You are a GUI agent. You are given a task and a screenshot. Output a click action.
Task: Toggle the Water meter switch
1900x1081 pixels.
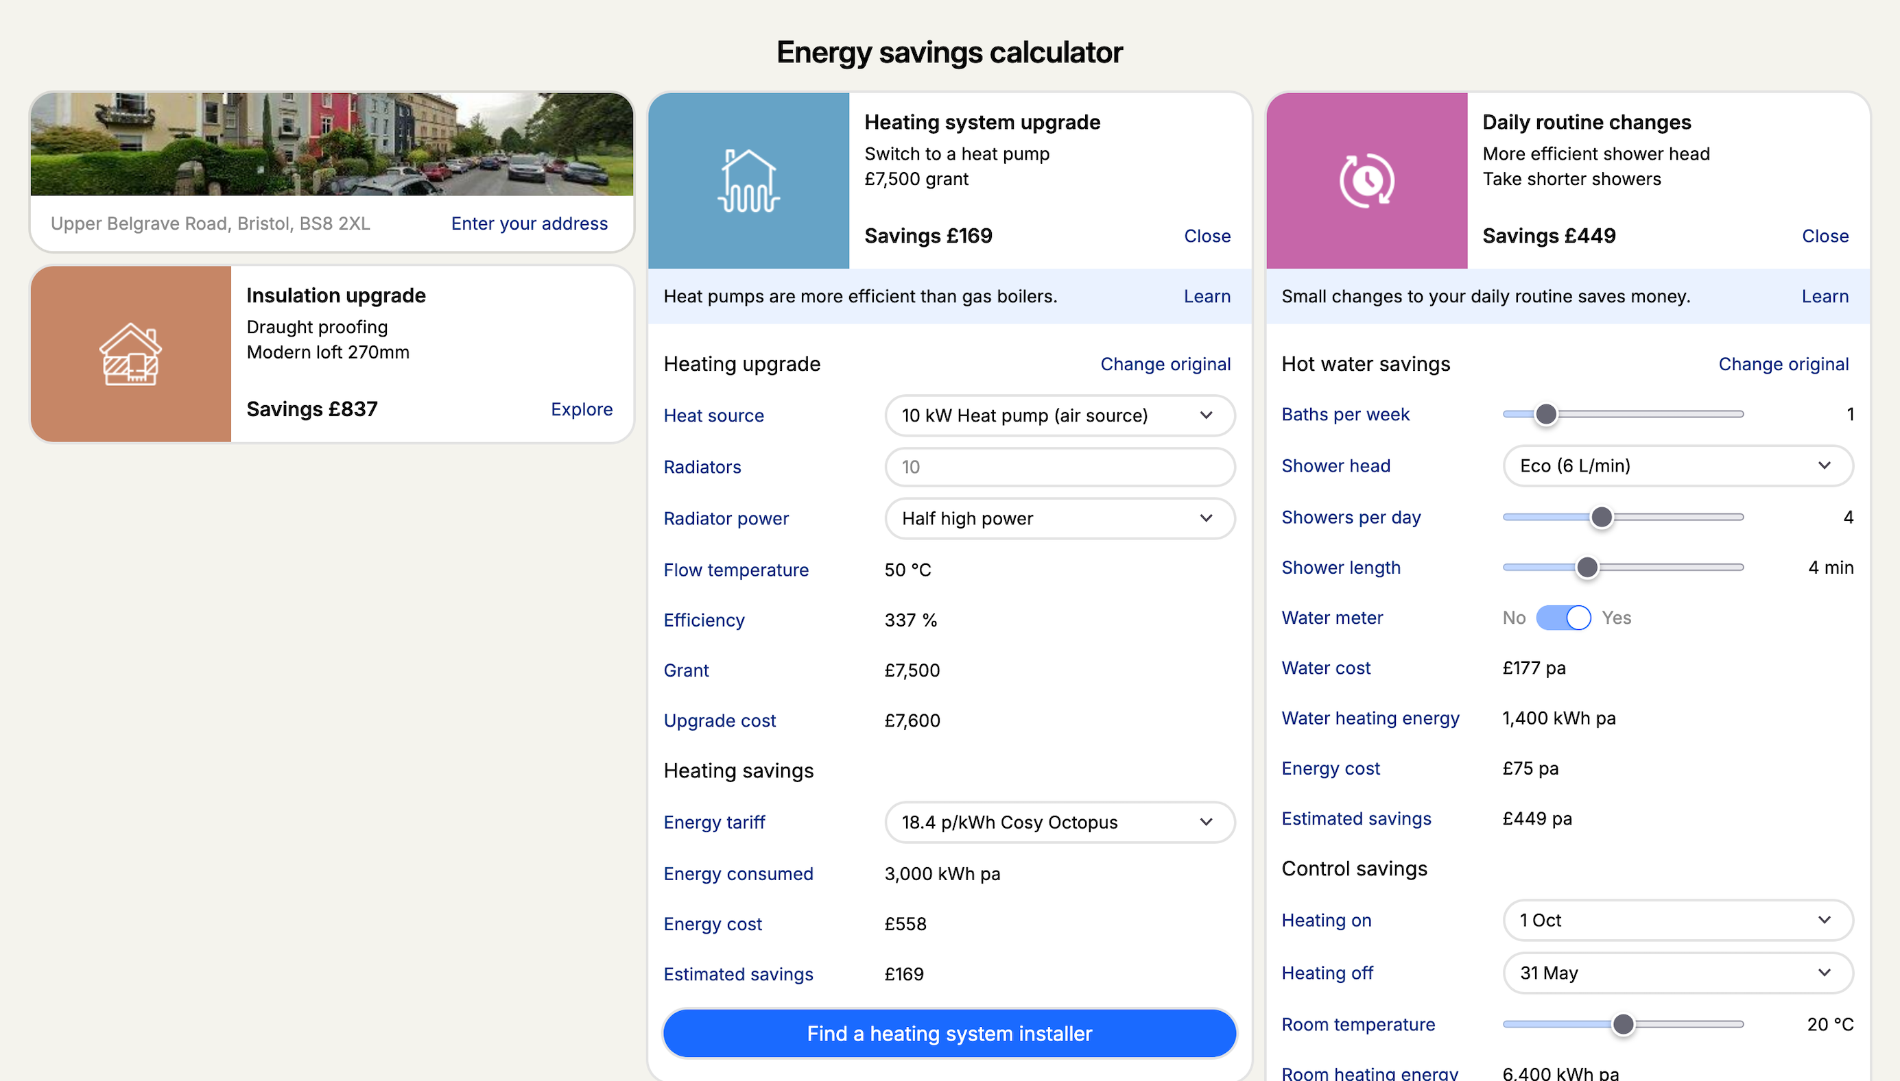tap(1563, 618)
